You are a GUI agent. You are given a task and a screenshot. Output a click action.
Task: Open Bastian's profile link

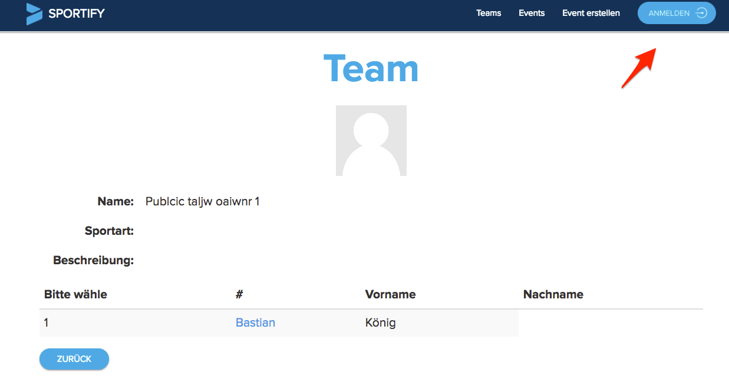coord(255,322)
